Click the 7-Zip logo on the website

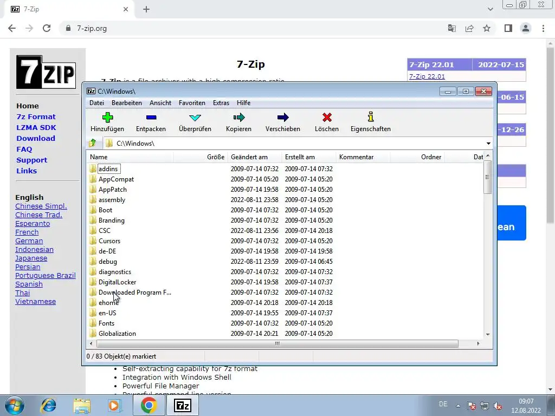point(46,72)
